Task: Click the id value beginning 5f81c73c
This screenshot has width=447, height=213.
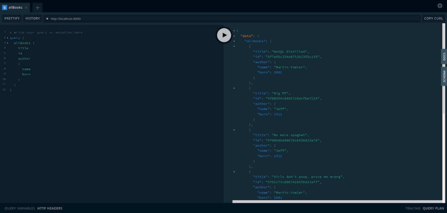Action: (293, 182)
